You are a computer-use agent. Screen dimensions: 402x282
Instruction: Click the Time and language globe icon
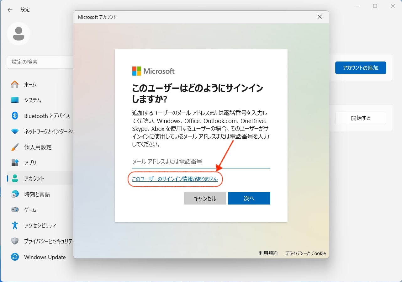click(x=15, y=194)
